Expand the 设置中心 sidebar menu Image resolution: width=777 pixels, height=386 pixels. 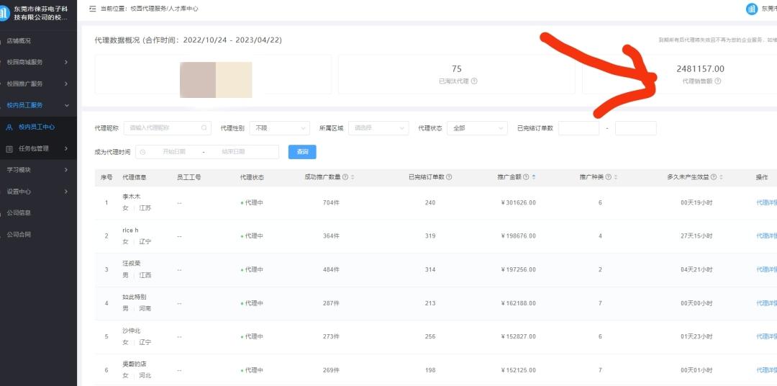click(x=38, y=192)
